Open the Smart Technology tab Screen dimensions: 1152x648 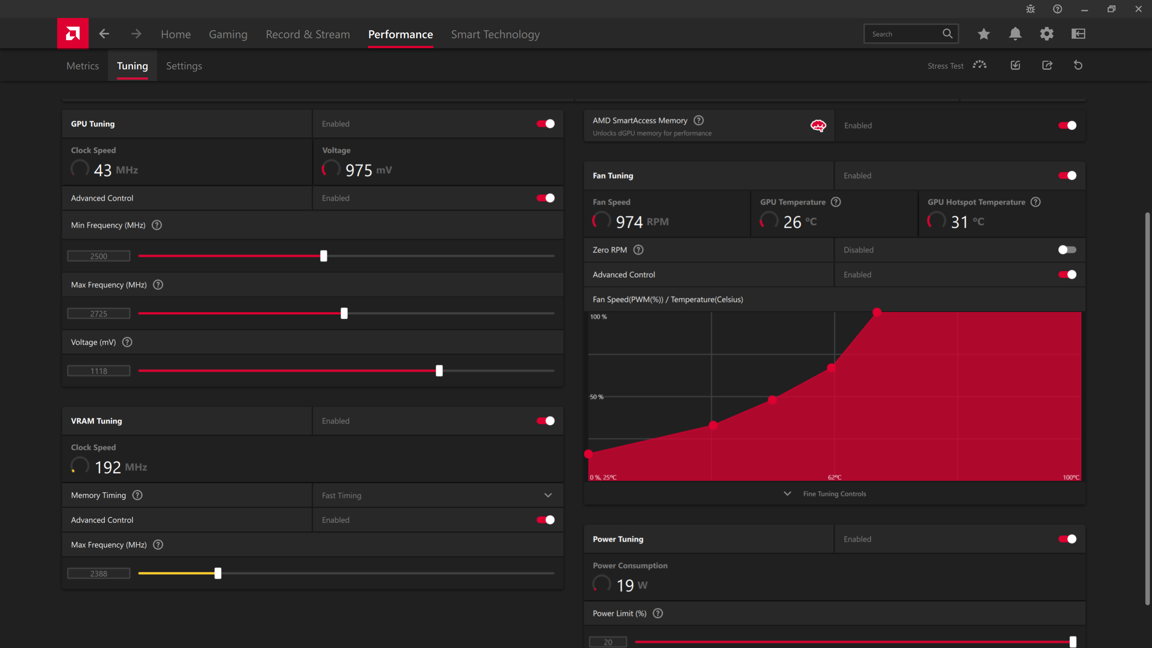coord(495,34)
